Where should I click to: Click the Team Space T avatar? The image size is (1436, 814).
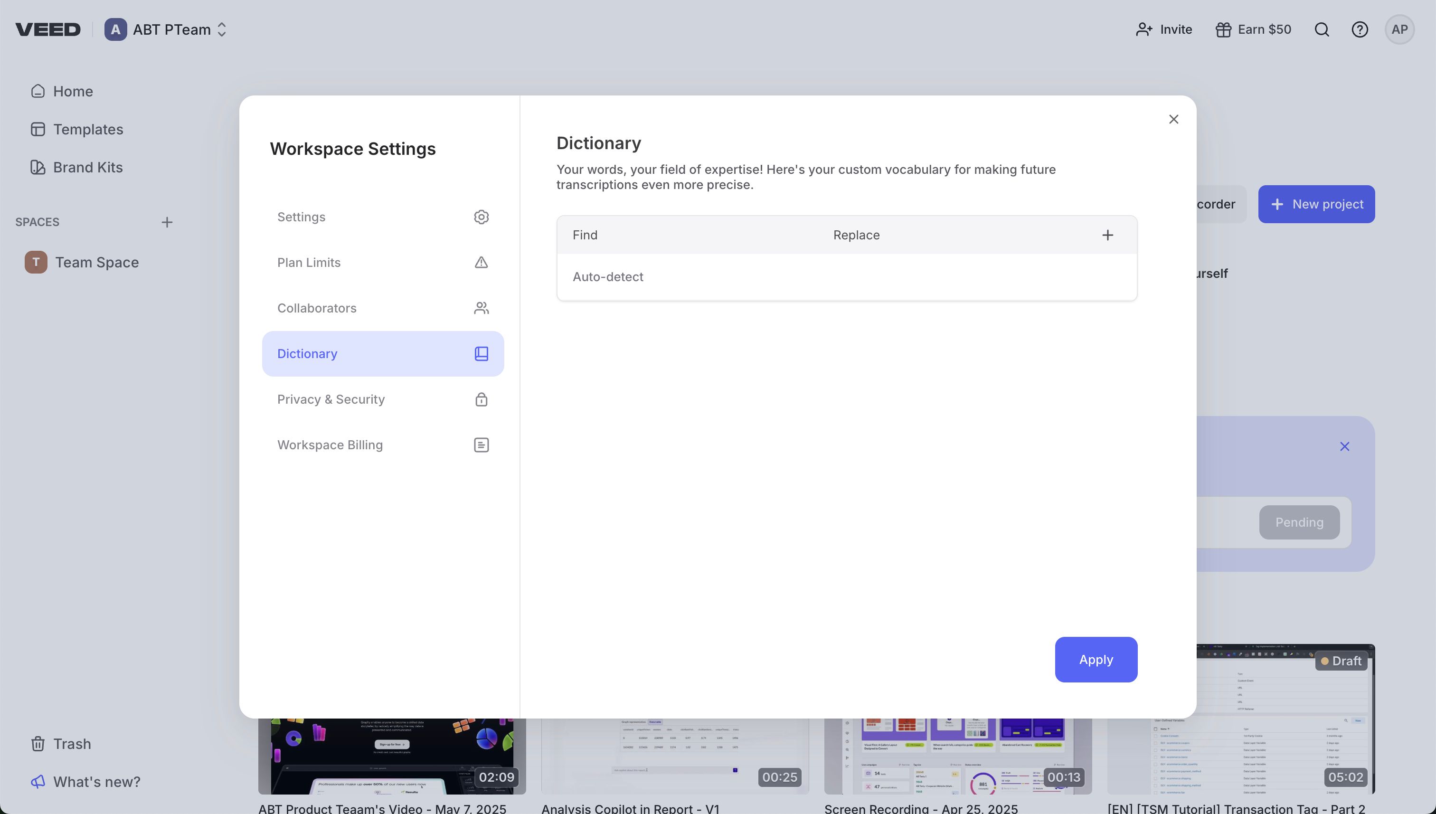[x=36, y=262]
